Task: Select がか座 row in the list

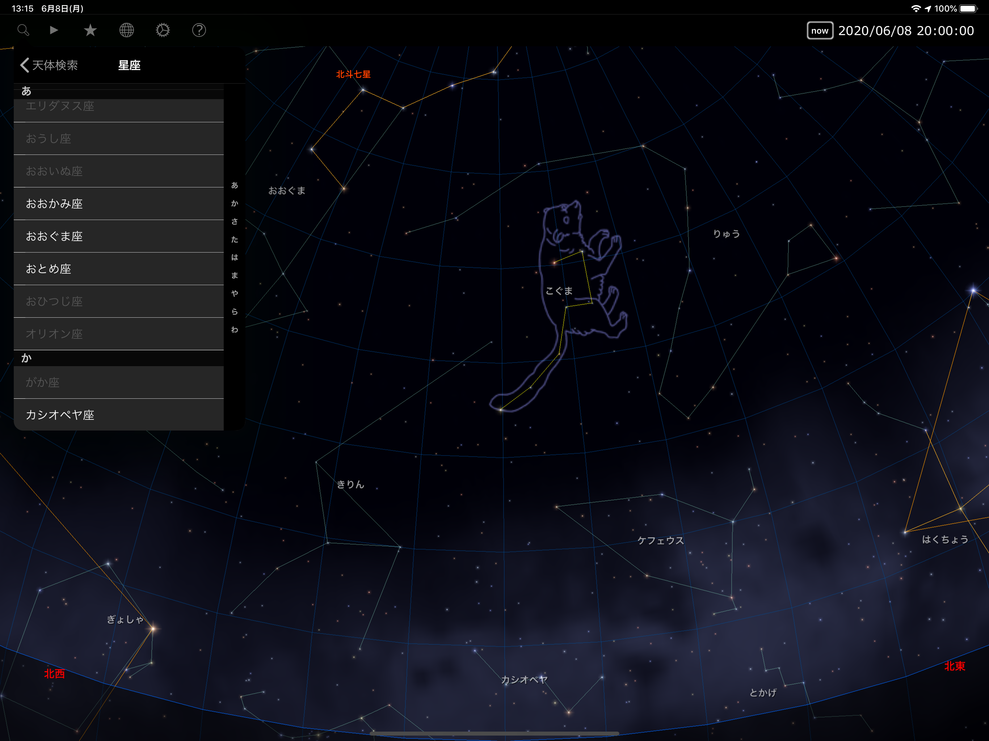Action: pos(118,382)
